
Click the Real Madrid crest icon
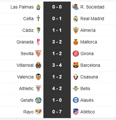[76, 19]
